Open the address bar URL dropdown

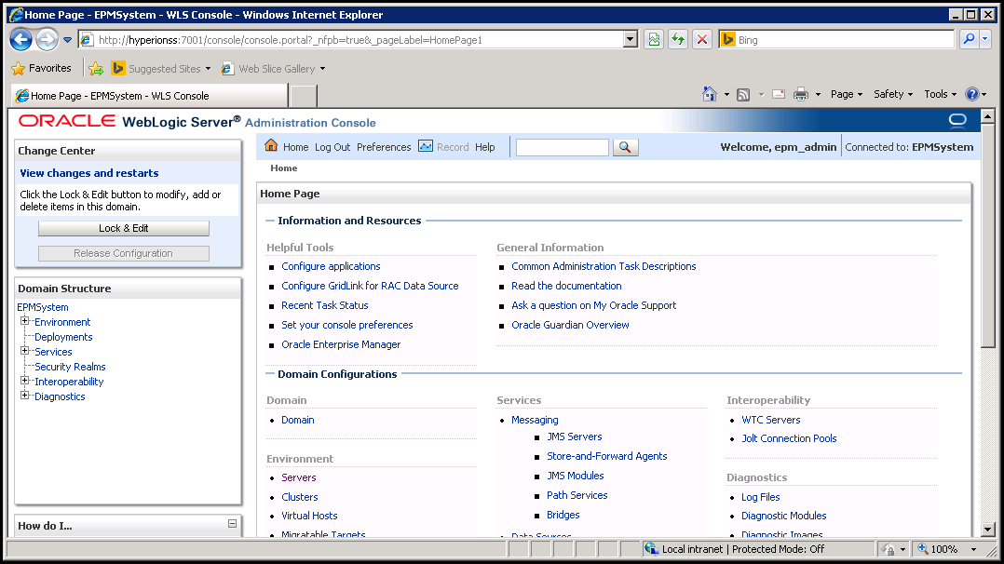pos(631,40)
